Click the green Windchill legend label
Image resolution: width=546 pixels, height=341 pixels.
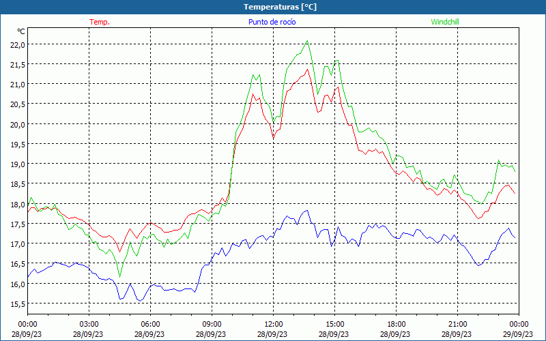tap(444, 22)
